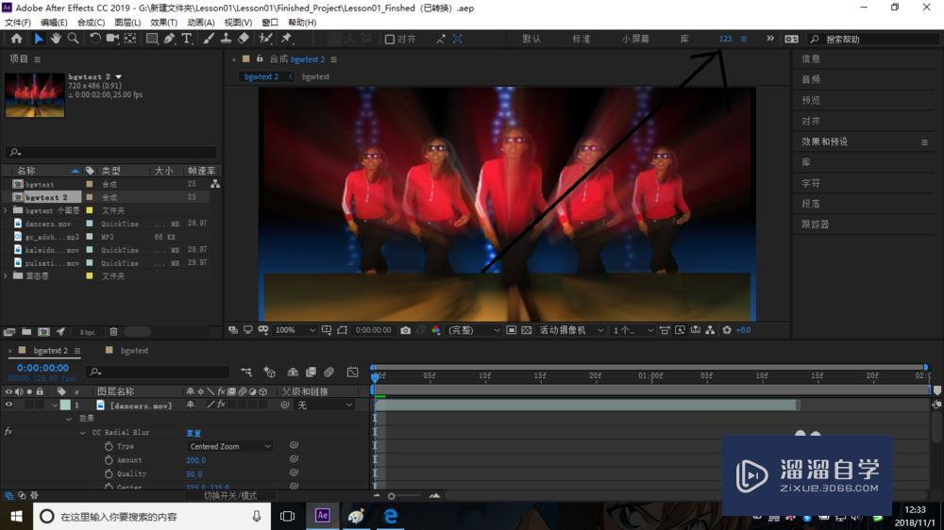The height and width of the screenshot is (530, 944).
Task: Toggle the snapping 对齐 checkbox
Action: pos(390,39)
